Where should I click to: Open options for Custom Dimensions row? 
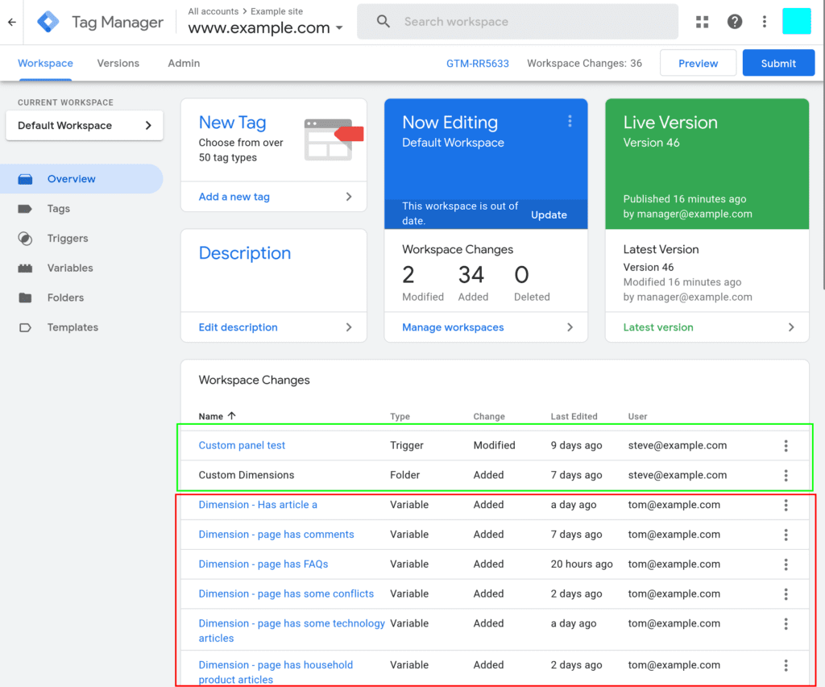tap(786, 476)
